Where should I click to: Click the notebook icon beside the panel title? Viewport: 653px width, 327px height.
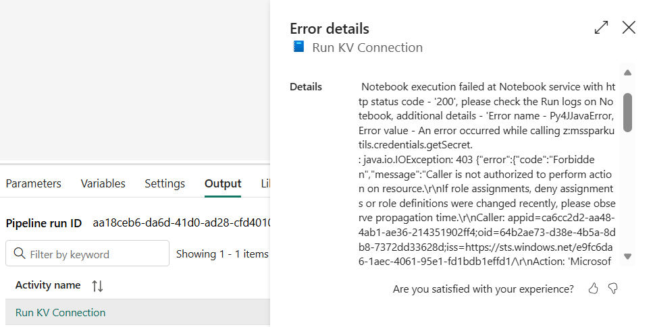(x=298, y=47)
